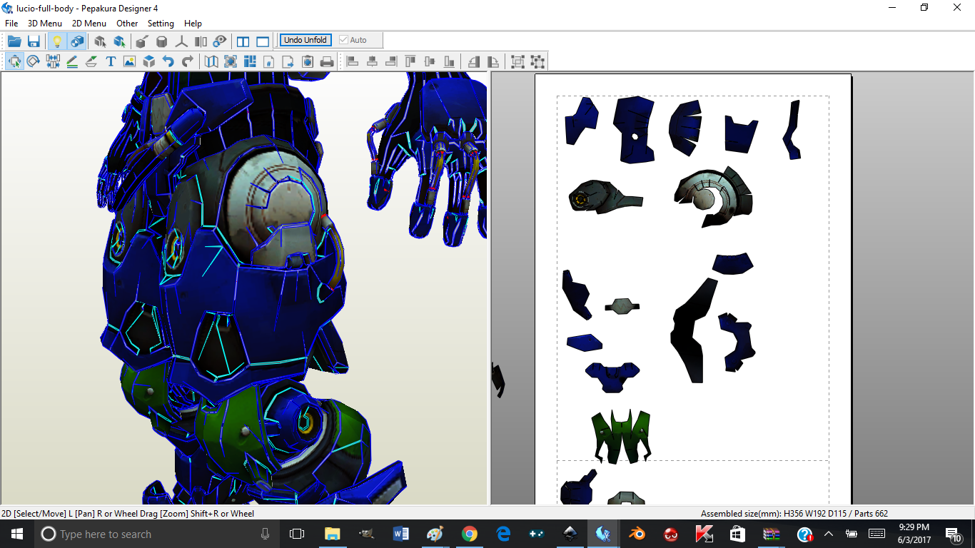The width and height of the screenshot is (975, 548).
Task: Switch to split two-pane window layout
Action: point(243,41)
